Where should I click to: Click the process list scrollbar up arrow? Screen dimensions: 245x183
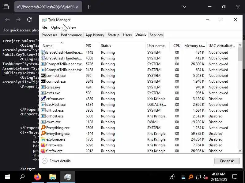pos(240,45)
